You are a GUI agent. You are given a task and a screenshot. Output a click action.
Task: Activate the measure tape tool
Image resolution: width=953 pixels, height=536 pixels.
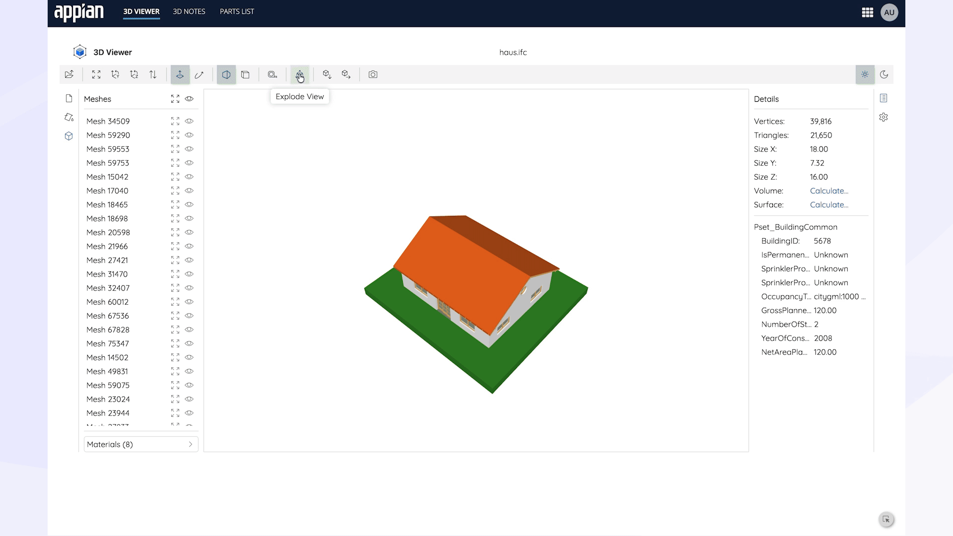pos(272,74)
